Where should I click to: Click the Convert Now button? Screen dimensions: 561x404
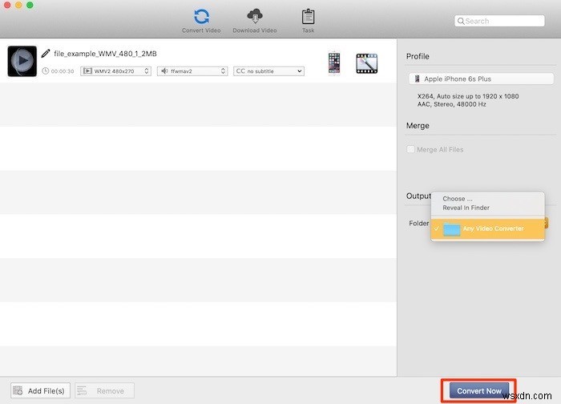479,390
